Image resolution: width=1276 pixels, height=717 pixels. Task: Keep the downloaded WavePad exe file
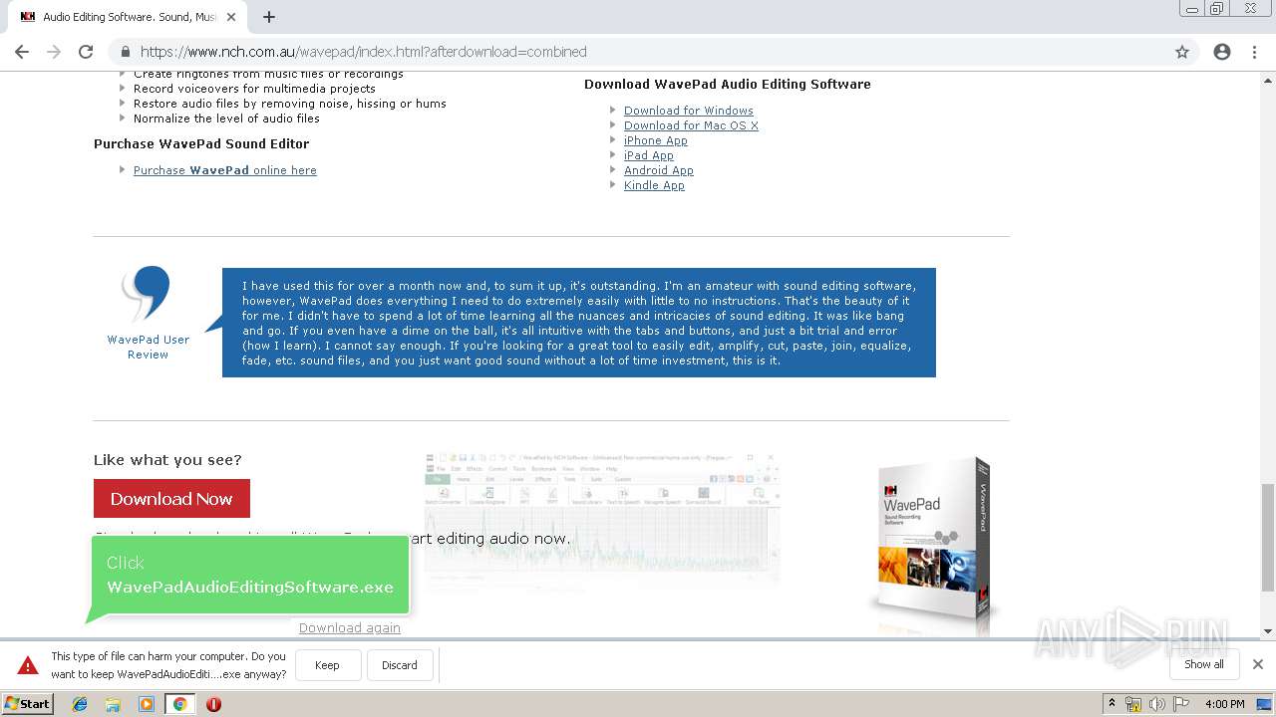tap(327, 665)
